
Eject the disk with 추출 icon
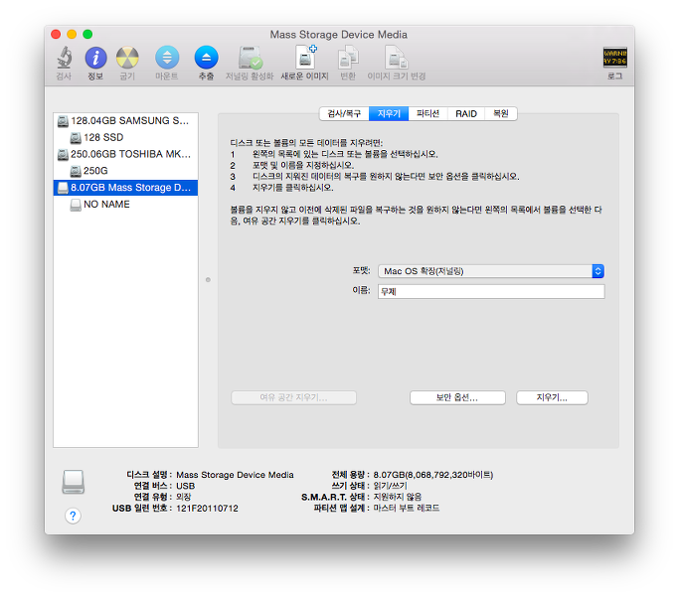206,58
